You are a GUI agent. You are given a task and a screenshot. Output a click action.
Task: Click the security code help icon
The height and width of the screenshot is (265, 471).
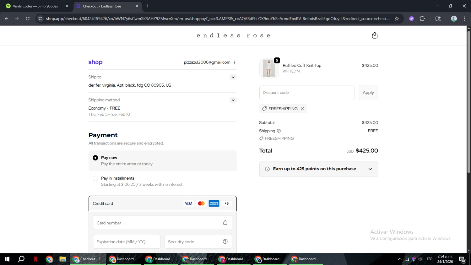coord(225,241)
